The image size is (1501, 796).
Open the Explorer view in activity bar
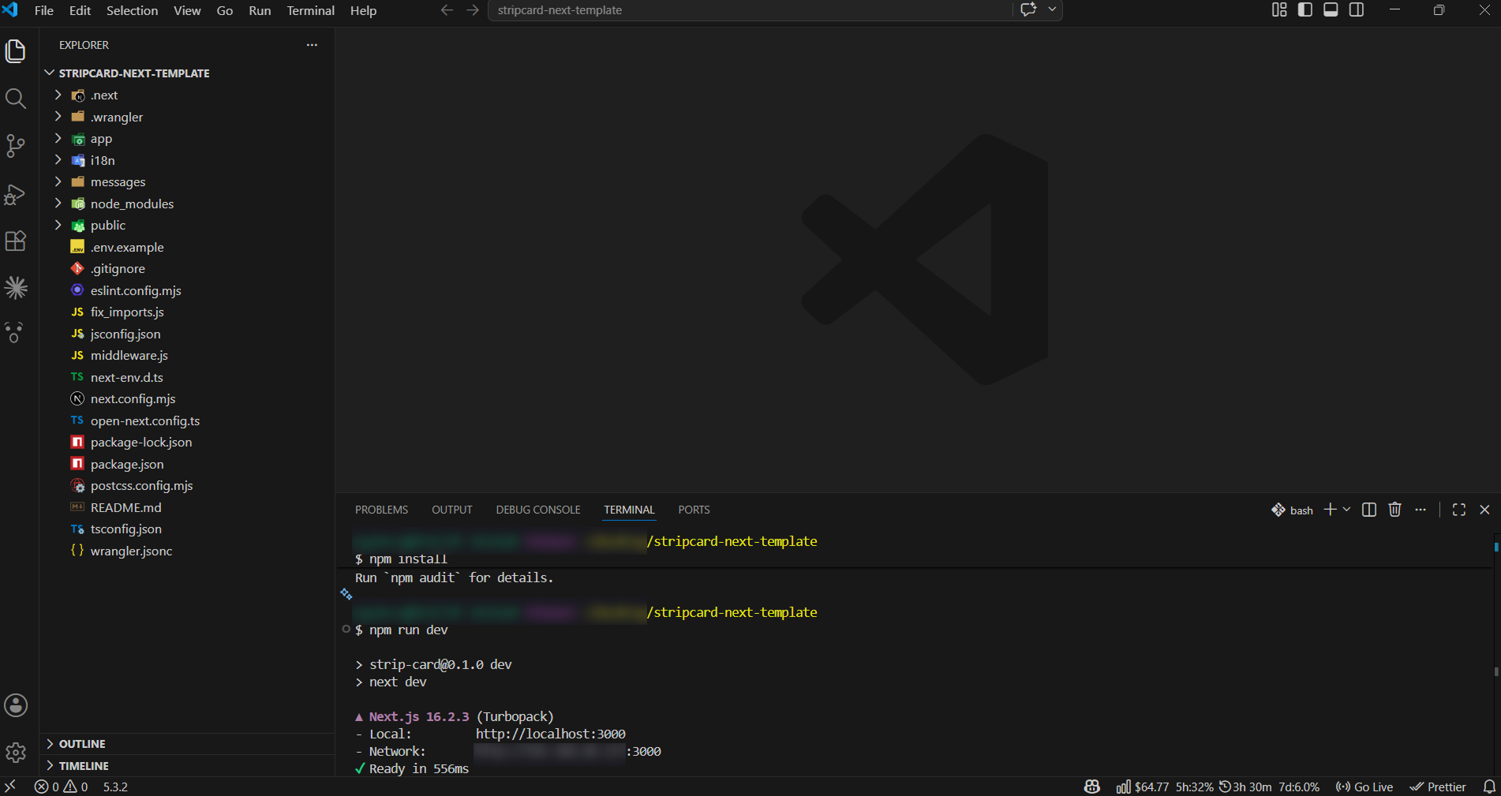point(16,51)
